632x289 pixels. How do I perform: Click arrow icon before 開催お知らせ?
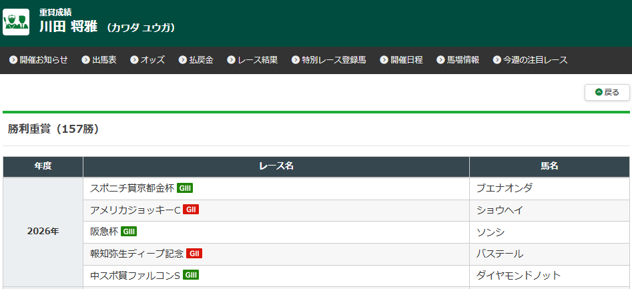coord(13,60)
